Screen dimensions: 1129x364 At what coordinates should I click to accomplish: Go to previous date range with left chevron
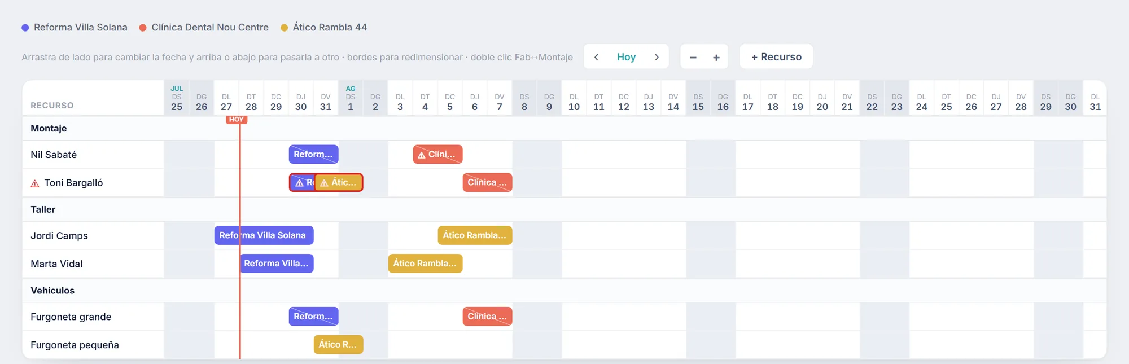click(x=596, y=57)
